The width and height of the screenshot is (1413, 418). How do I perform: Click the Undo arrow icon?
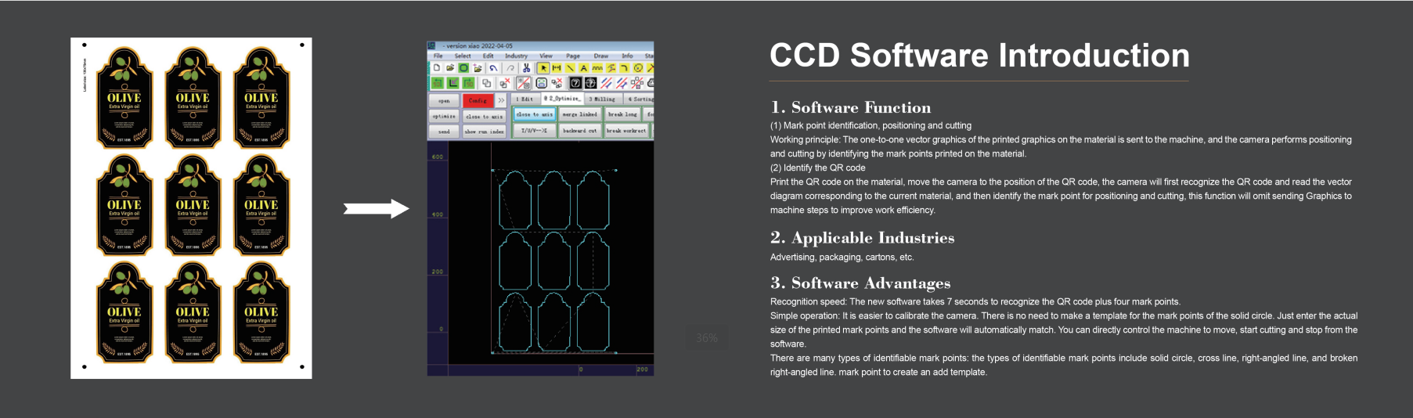(493, 68)
